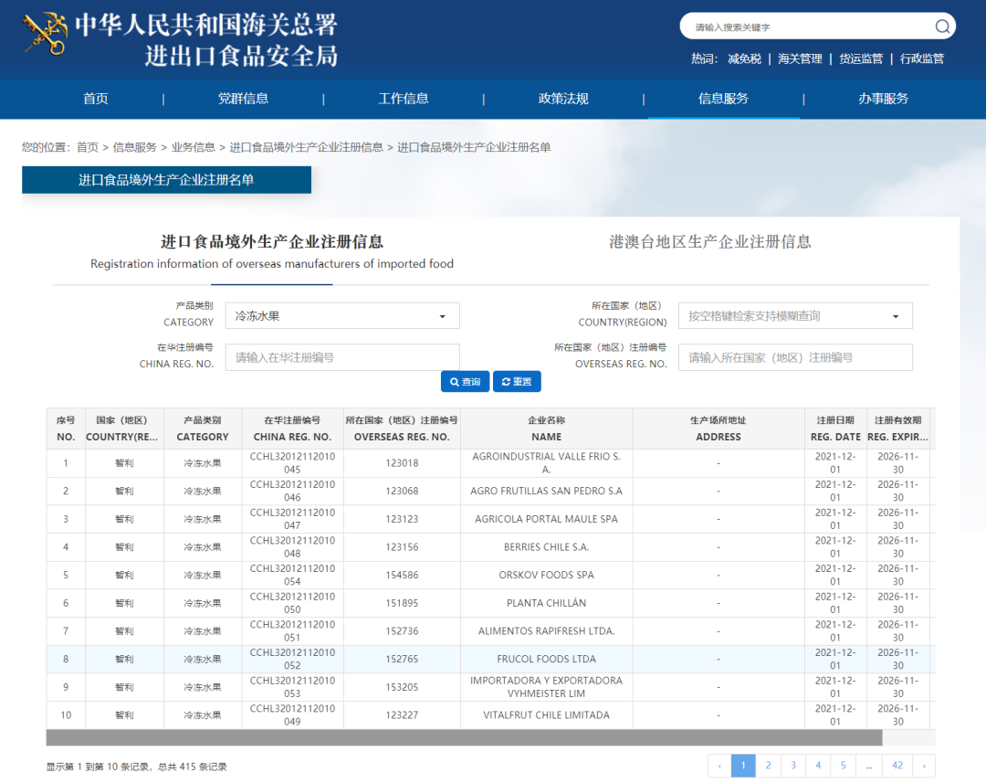Click the refresh icon on the 重置 button
The image size is (986, 783).
point(504,382)
